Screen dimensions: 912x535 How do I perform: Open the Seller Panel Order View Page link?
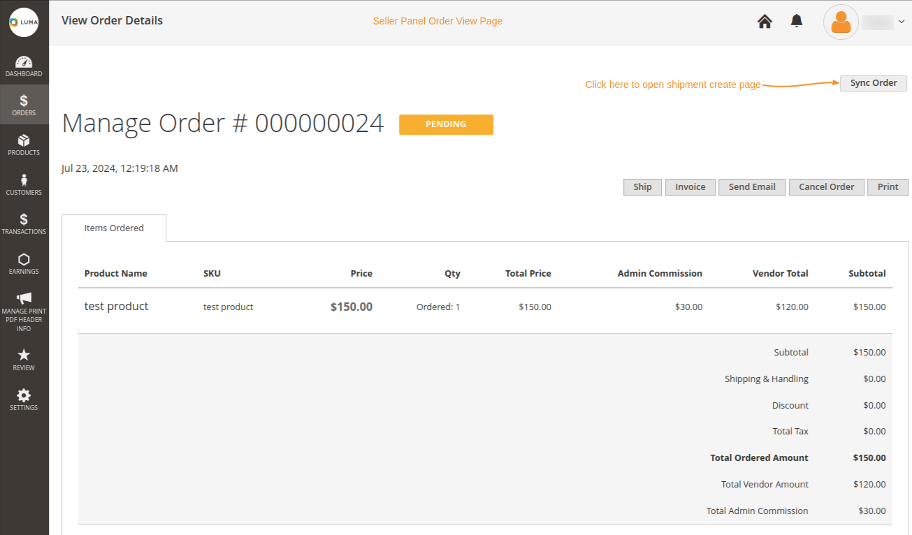click(x=437, y=21)
